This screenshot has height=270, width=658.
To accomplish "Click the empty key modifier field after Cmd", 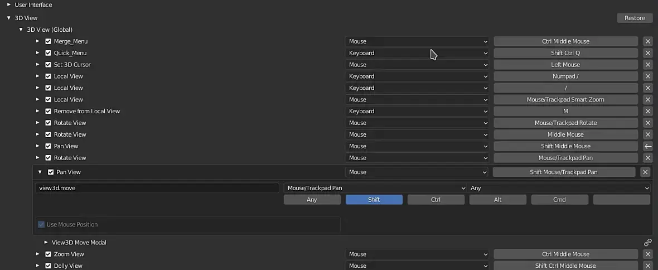I will tap(622, 200).
